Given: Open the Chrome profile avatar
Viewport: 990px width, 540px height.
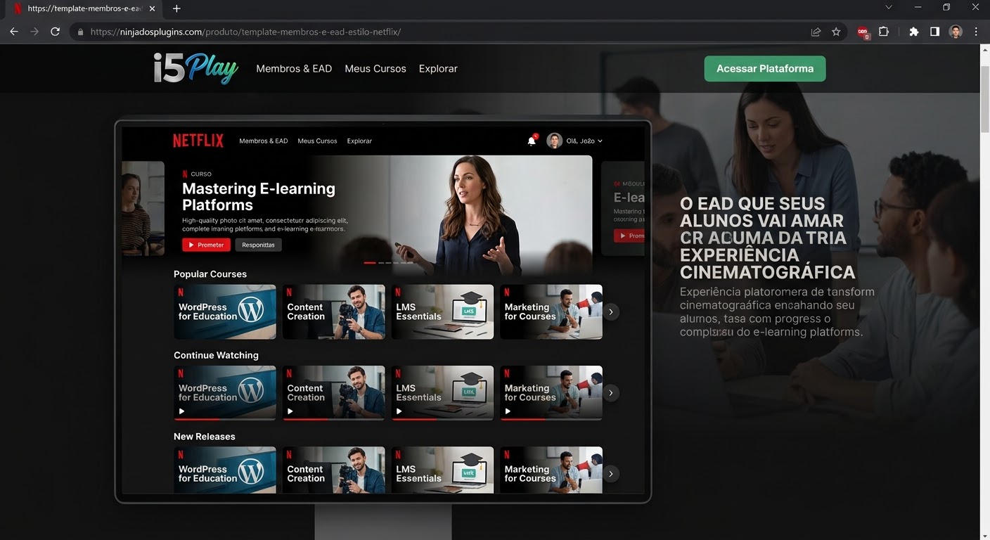Looking at the screenshot, I should pyautogui.click(x=956, y=32).
